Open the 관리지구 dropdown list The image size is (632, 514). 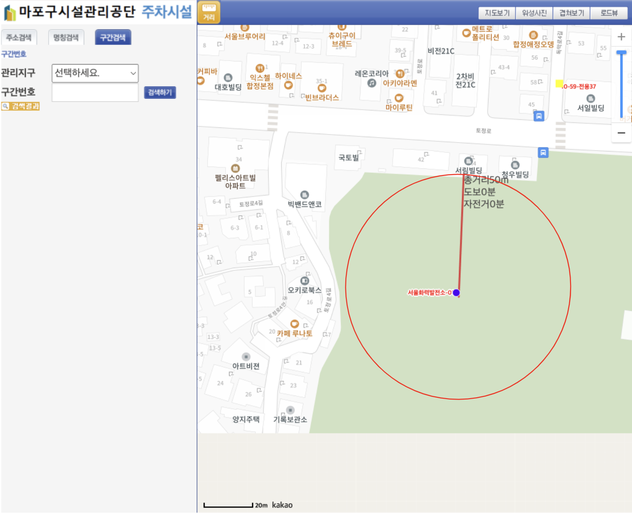[x=95, y=73]
